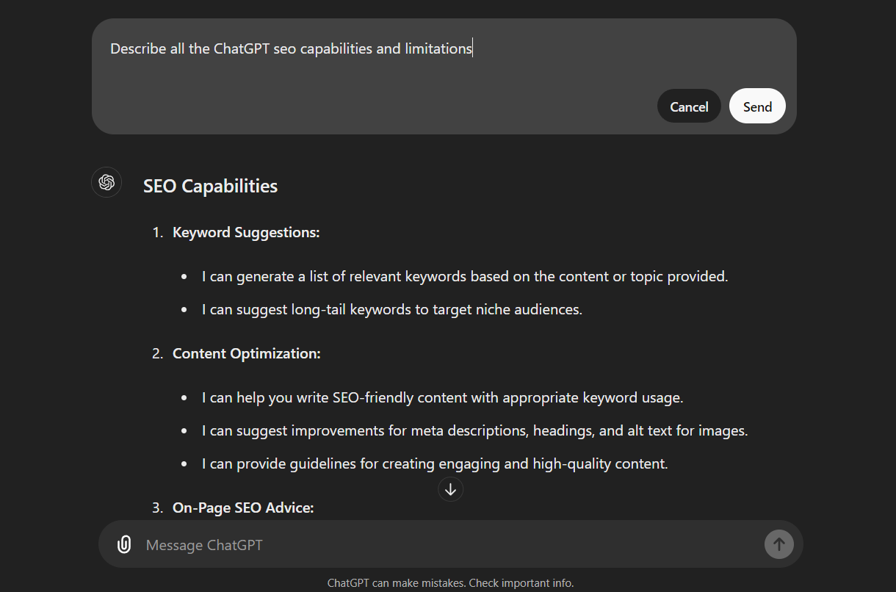Cancel the message edit

[x=689, y=107]
